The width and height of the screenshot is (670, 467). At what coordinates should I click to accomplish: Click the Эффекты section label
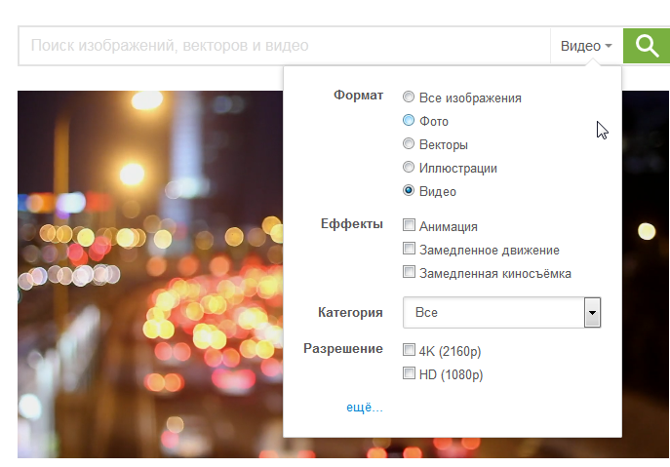(351, 223)
